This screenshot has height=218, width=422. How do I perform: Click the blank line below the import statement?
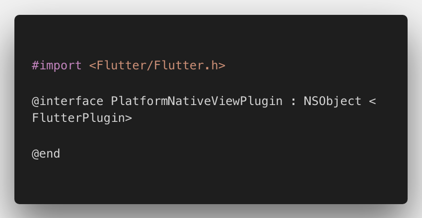(x=211, y=83)
